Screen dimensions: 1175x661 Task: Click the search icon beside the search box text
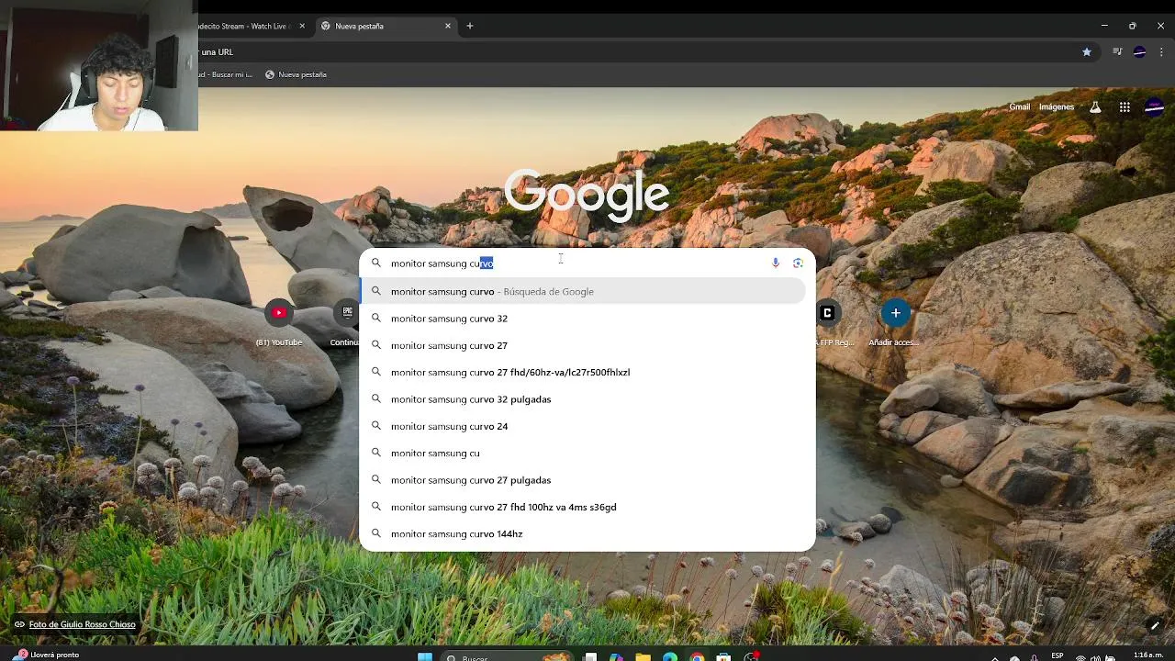[375, 263]
